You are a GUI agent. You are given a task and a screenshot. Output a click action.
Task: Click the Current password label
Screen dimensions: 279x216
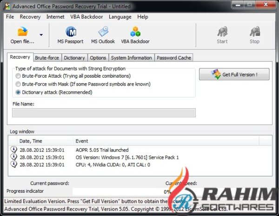50,183
